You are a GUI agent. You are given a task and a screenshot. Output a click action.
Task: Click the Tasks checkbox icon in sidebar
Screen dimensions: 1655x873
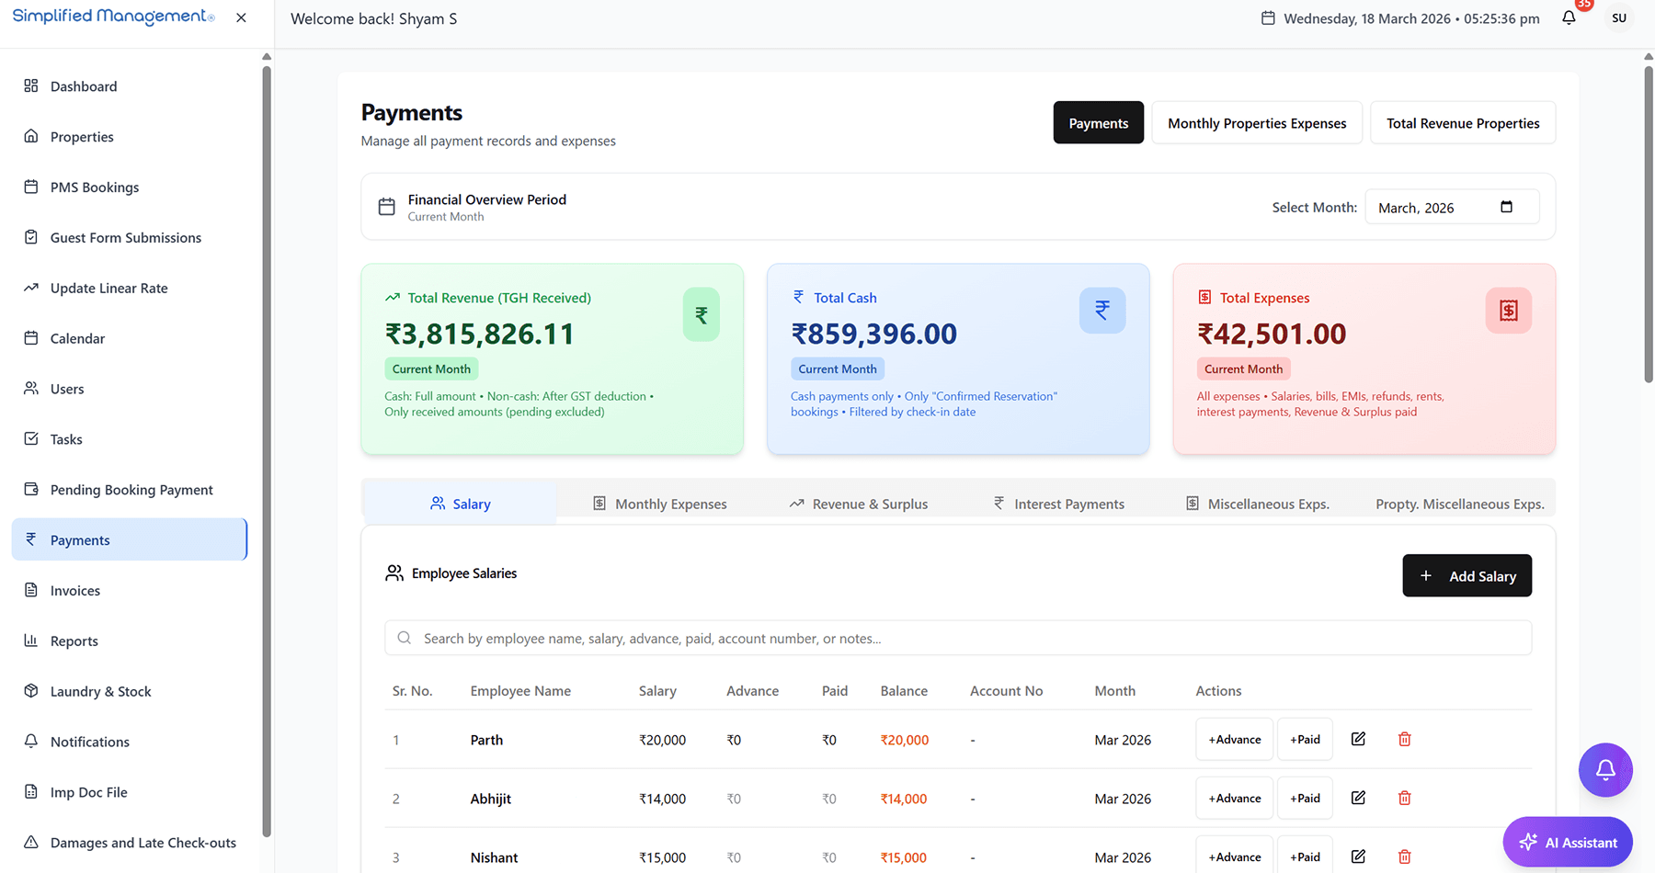pyautogui.click(x=31, y=438)
